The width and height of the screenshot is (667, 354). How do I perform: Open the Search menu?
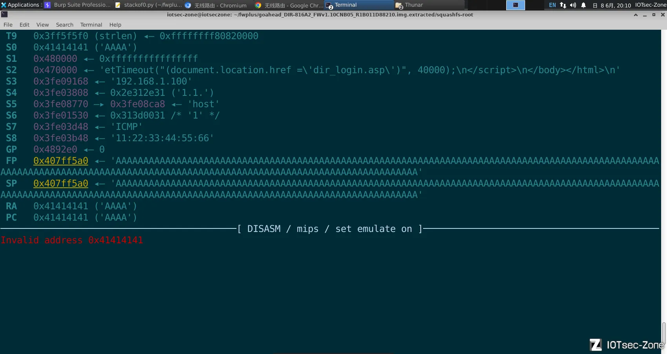[65, 25]
